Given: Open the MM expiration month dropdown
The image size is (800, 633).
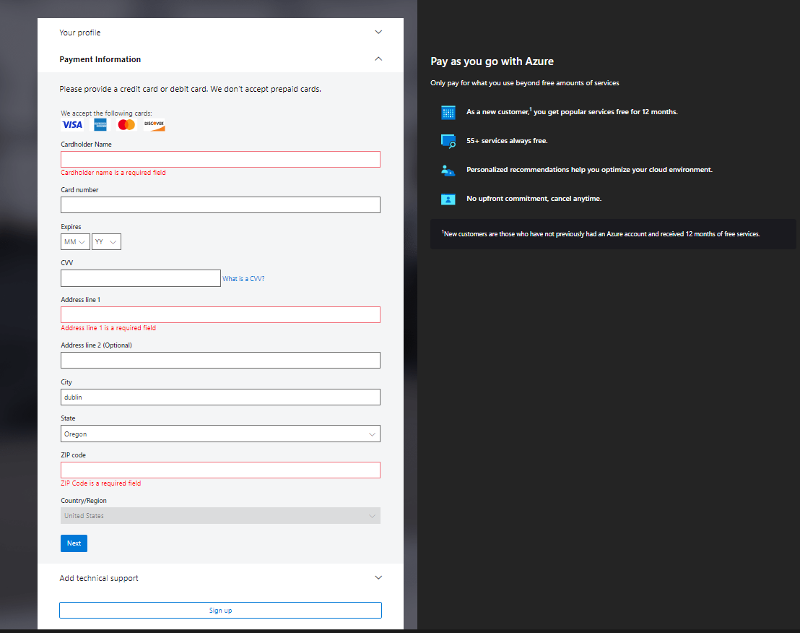Looking at the screenshot, I should click(x=76, y=242).
